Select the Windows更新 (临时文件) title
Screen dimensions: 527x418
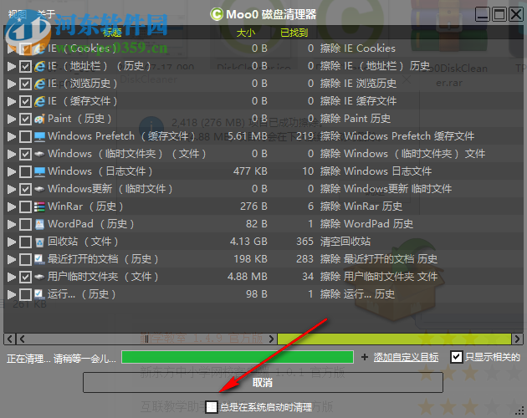110,189
